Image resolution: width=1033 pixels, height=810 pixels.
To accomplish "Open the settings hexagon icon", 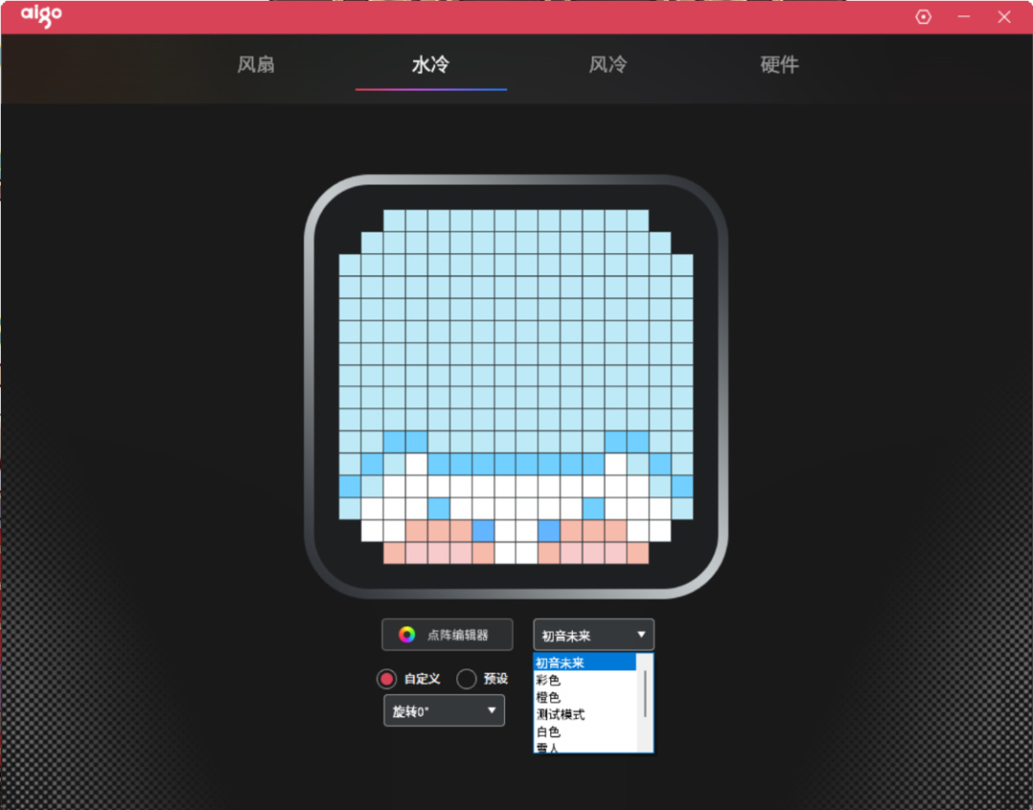I will click(x=923, y=17).
